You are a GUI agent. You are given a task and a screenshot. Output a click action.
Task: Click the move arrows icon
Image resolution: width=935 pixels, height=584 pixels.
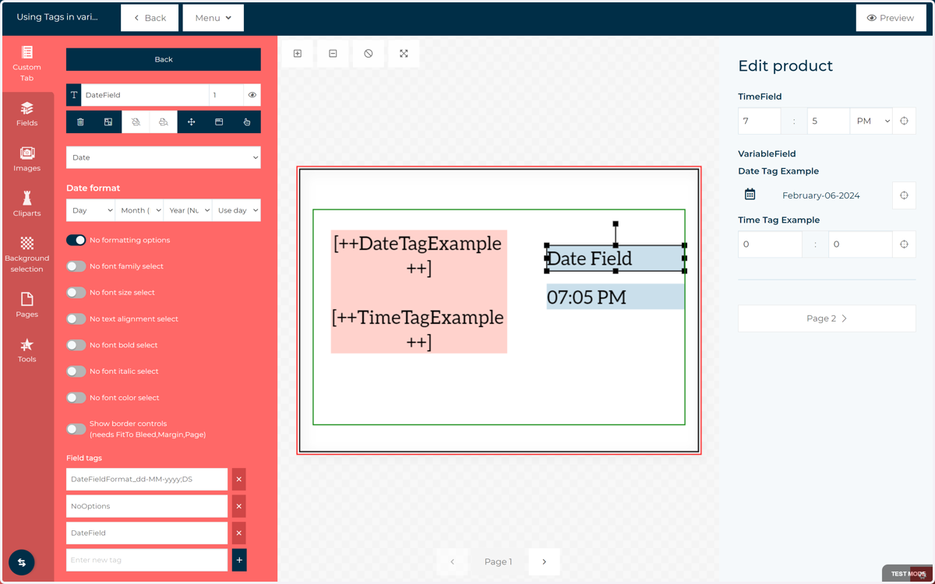click(x=191, y=122)
